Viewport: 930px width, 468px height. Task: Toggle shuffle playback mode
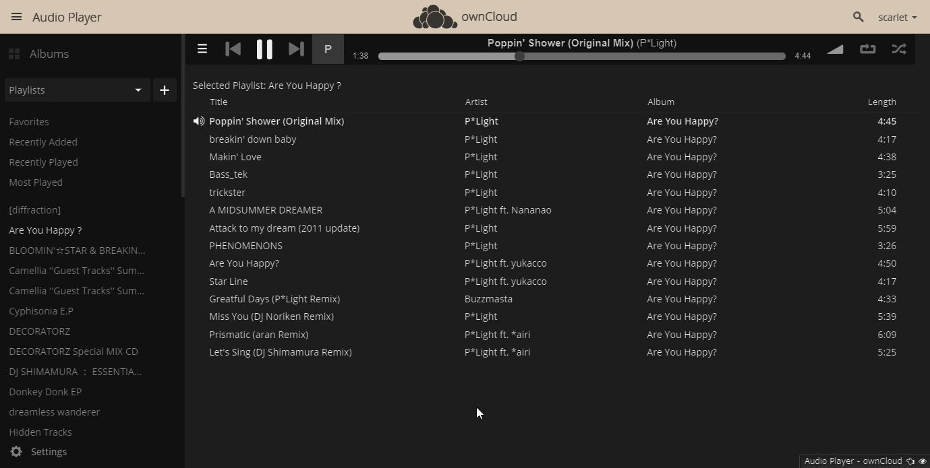click(899, 49)
